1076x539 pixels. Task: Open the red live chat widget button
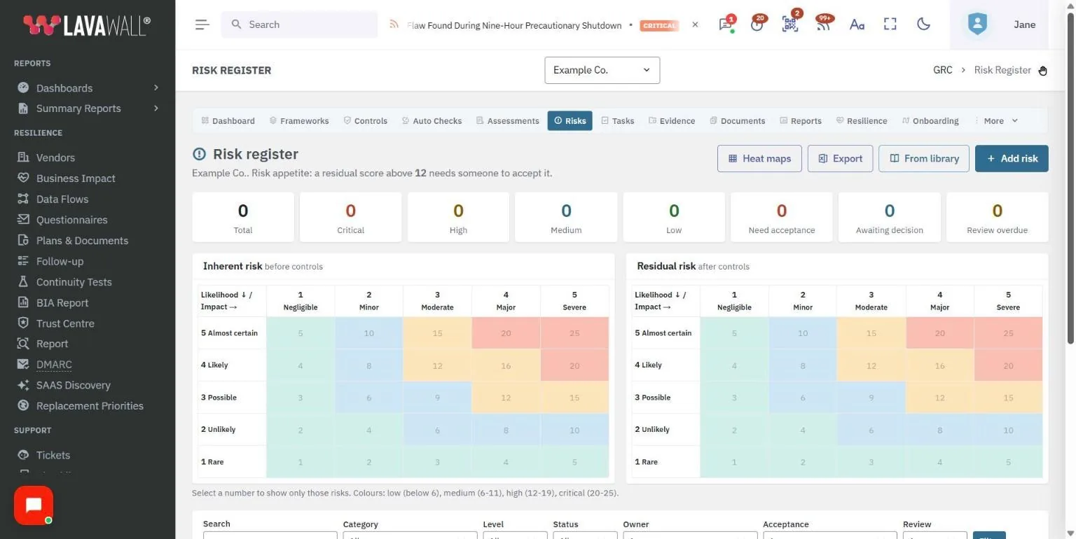(34, 505)
